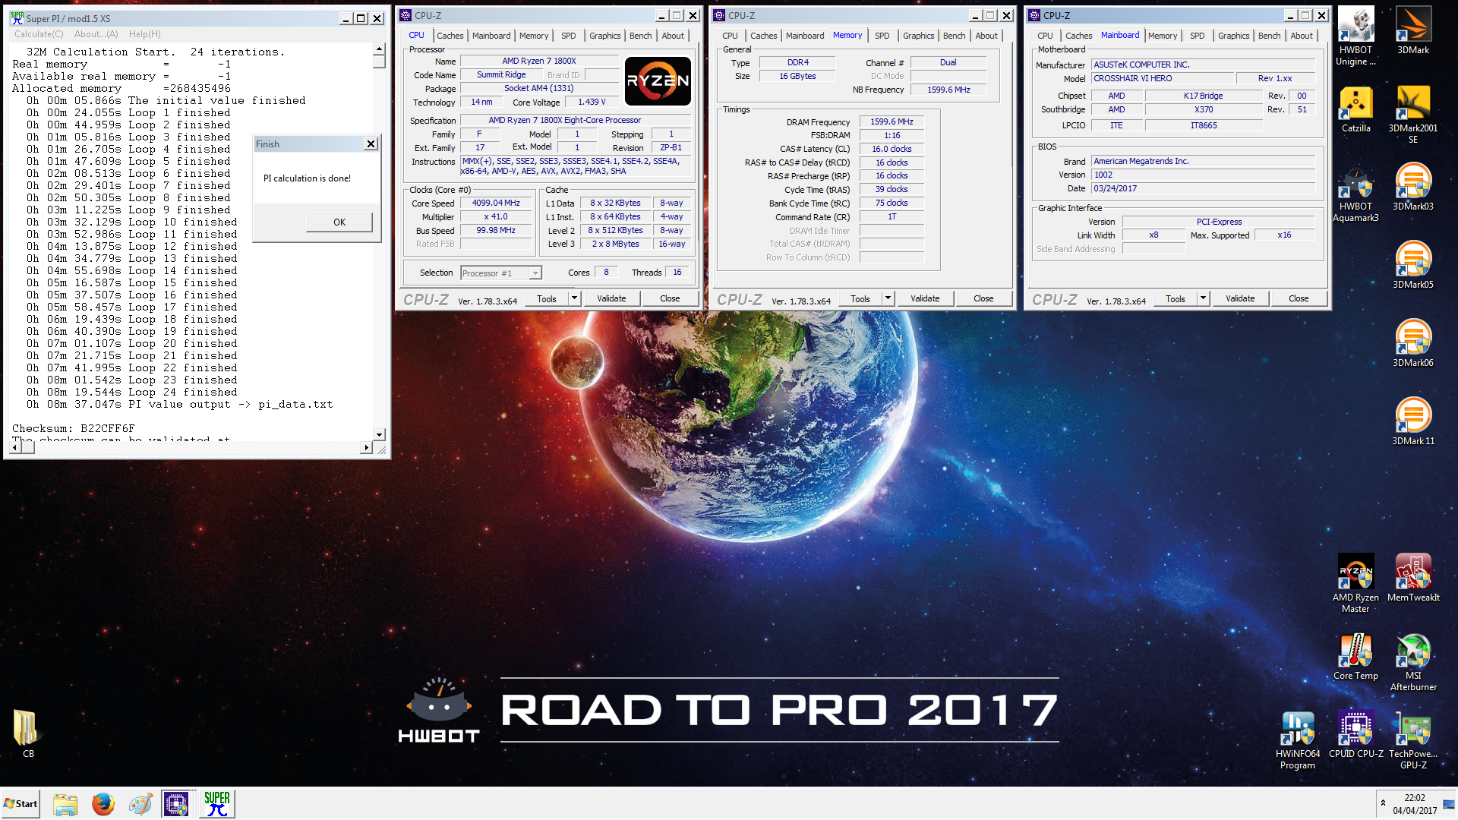Open About menu in Super PI
This screenshot has height=820, width=1458.
pyautogui.click(x=96, y=34)
